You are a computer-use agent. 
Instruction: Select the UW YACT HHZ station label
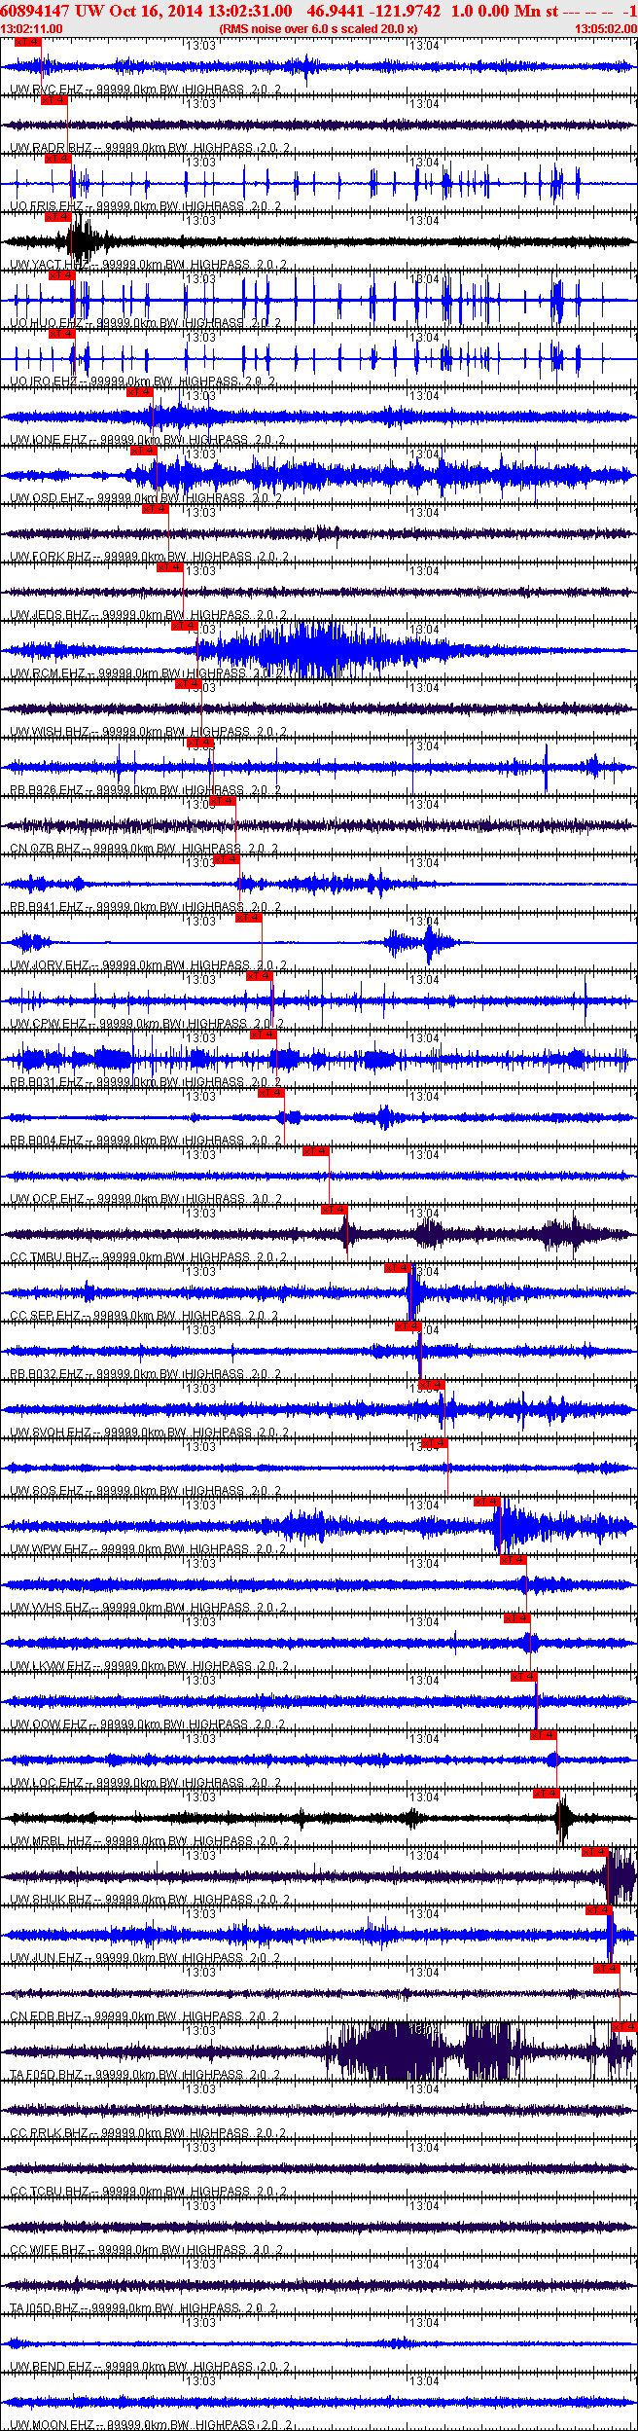coord(49,265)
